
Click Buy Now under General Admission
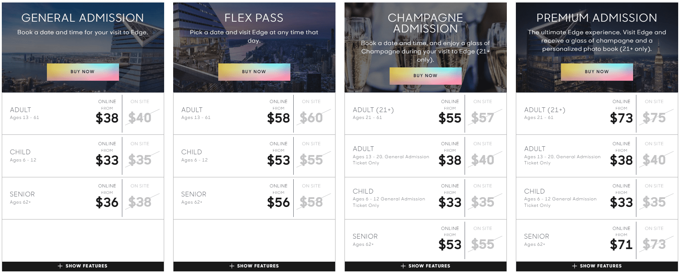pyautogui.click(x=83, y=72)
